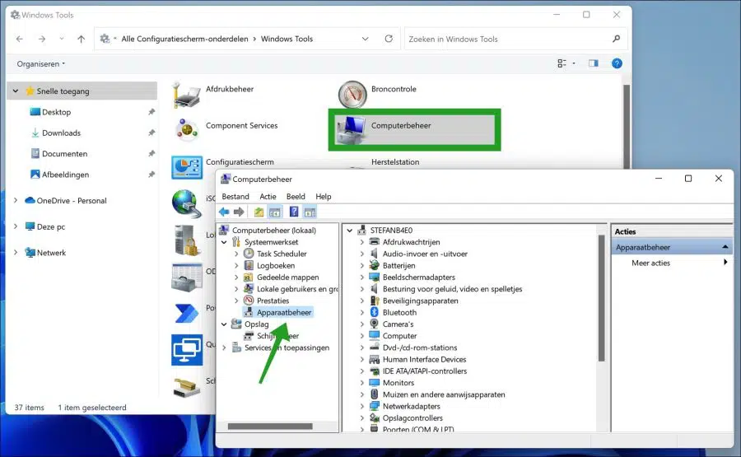Image resolution: width=741 pixels, height=457 pixels.
Task: Select Netwerk in navigation pane
Action: coord(52,252)
